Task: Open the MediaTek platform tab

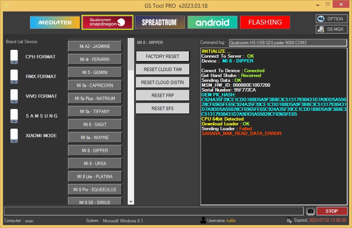Action: [55, 22]
